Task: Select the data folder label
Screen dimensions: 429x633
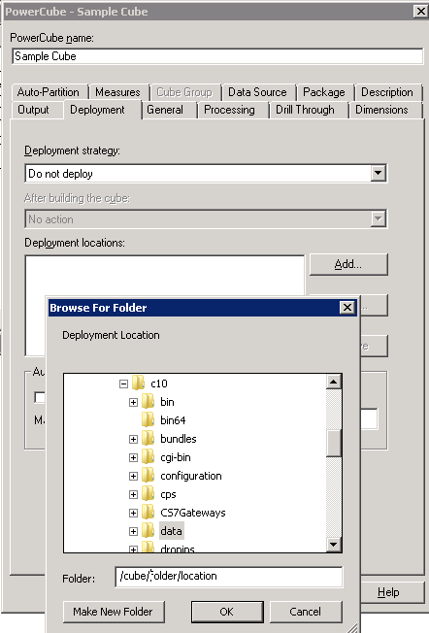Action: pos(171,531)
